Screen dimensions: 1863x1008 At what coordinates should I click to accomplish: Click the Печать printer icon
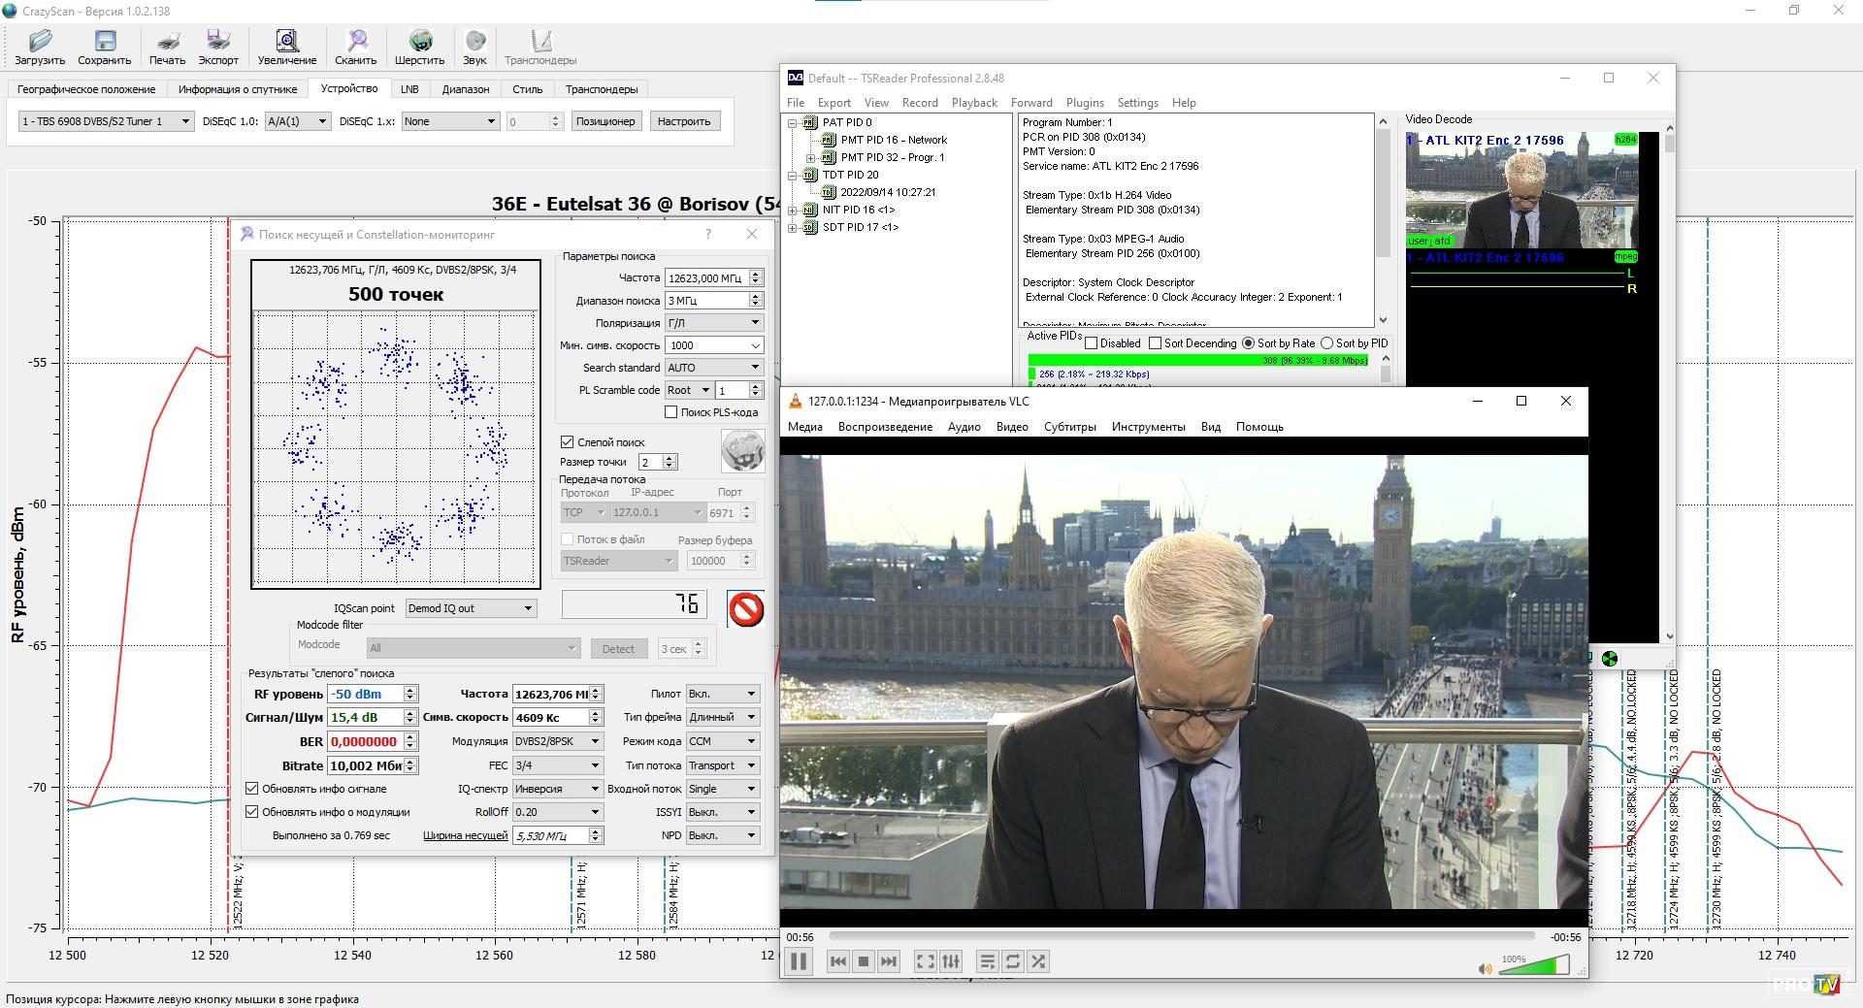tap(167, 42)
